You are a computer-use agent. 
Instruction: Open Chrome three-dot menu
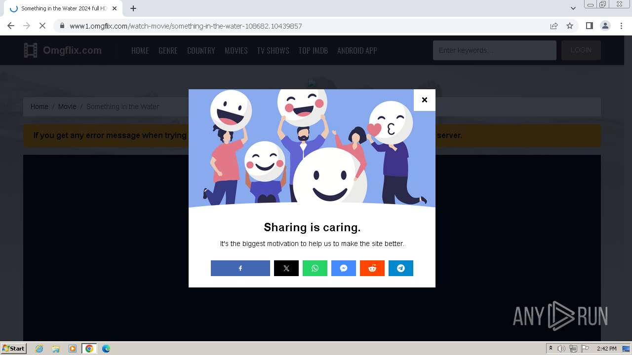pos(621,26)
